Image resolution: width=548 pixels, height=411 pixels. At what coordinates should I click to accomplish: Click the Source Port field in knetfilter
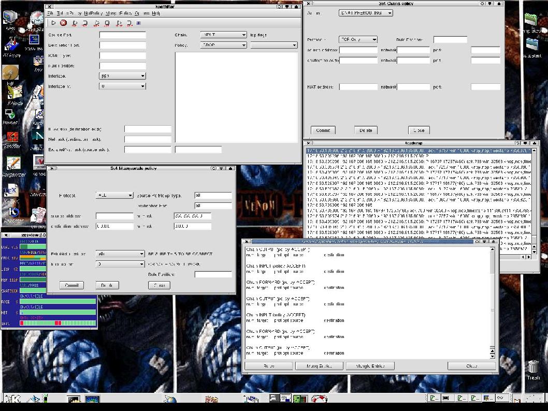tap(122, 35)
